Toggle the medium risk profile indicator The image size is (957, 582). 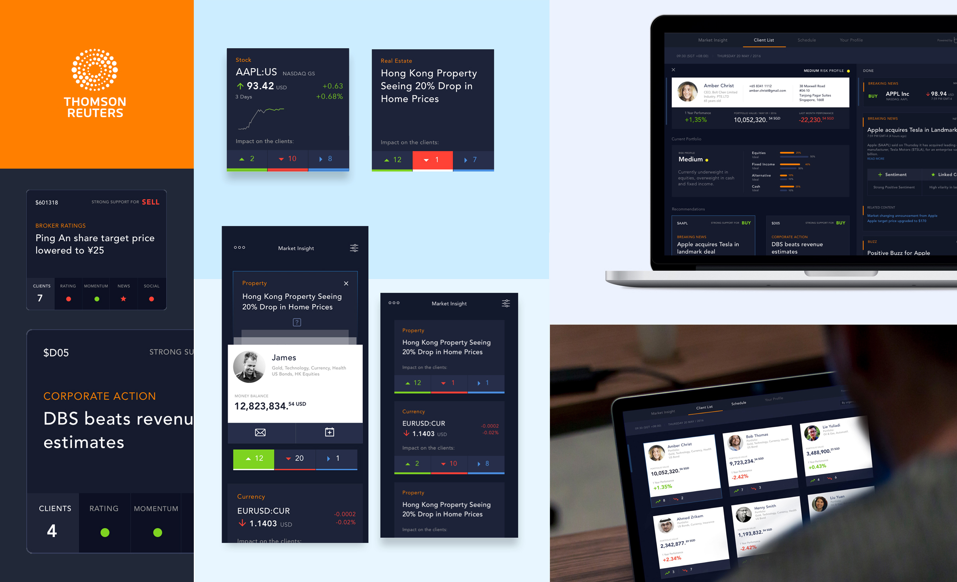point(848,71)
